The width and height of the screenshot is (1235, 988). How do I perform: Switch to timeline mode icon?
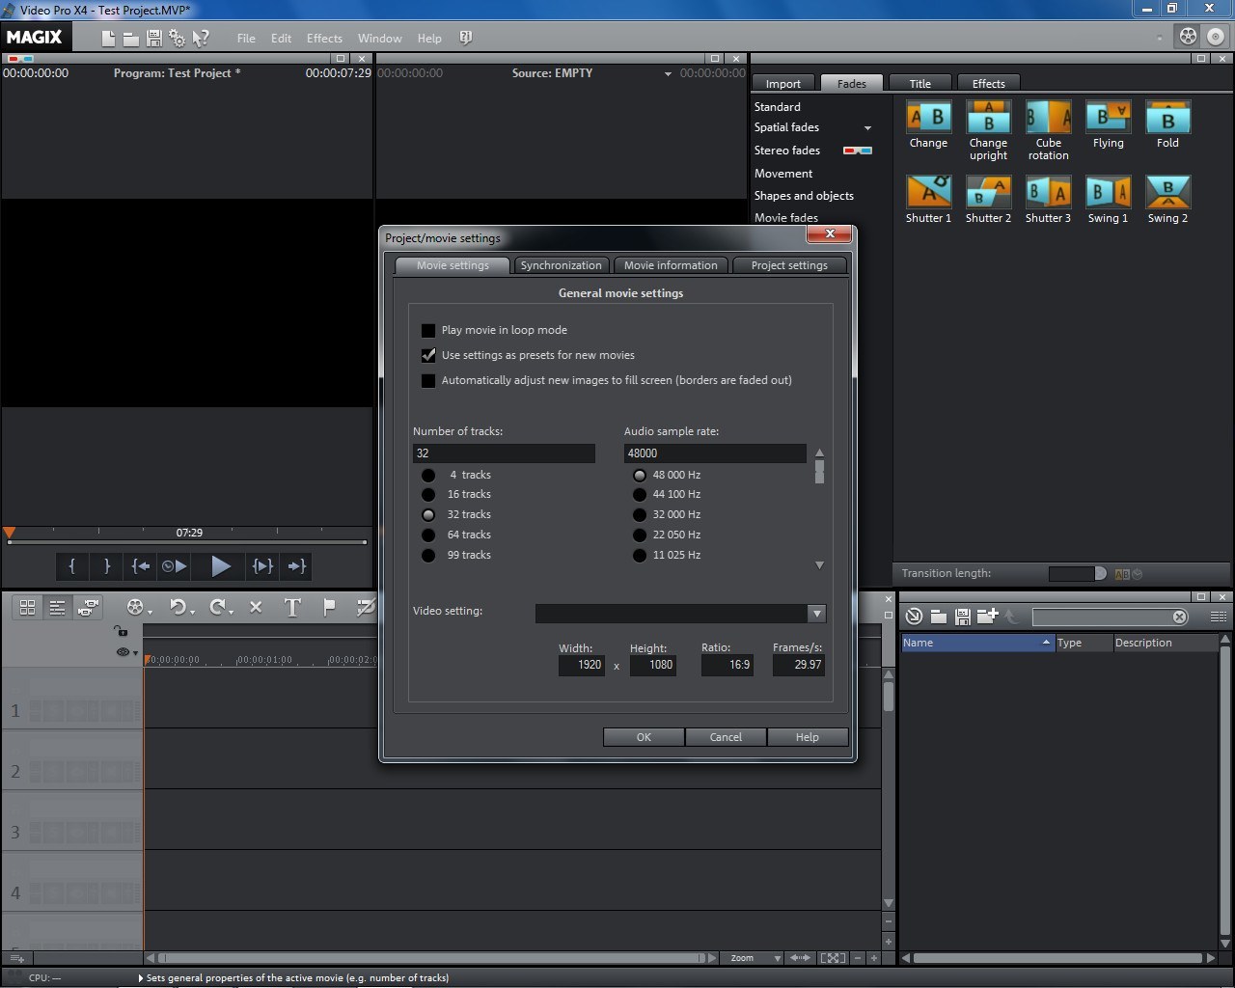(58, 607)
